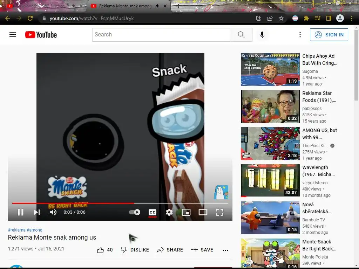Screen dimensions: 359x269
Task: Click the channel watermark in video corner
Action: 221,192
